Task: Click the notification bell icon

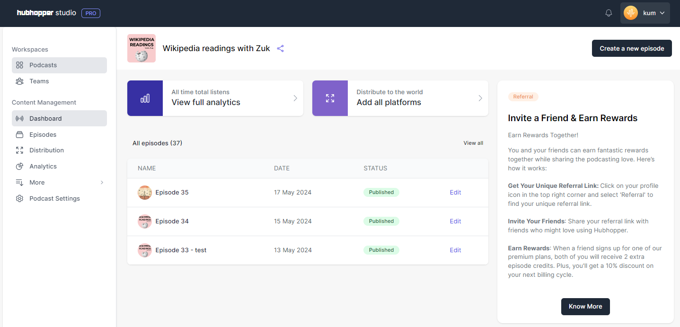Action: pyautogui.click(x=609, y=13)
